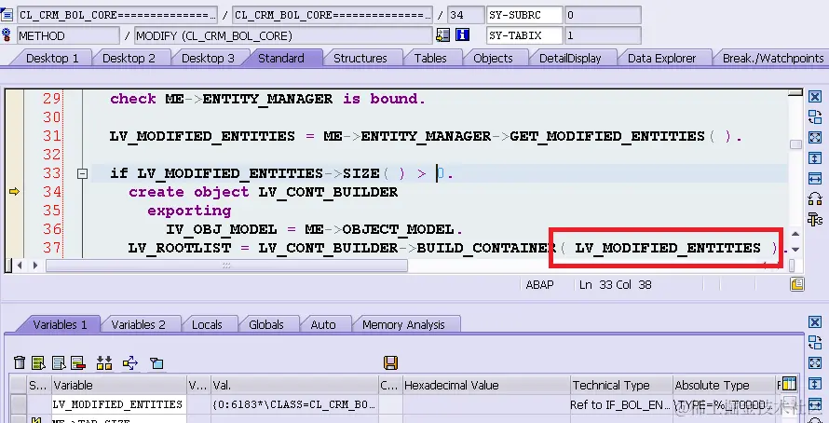Click the value cell {0:6183*\CLASS=CL_CRM_BO…

(x=294, y=404)
